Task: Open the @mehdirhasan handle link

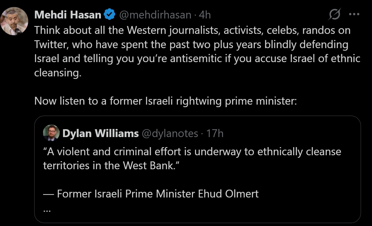Action: (155, 15)
